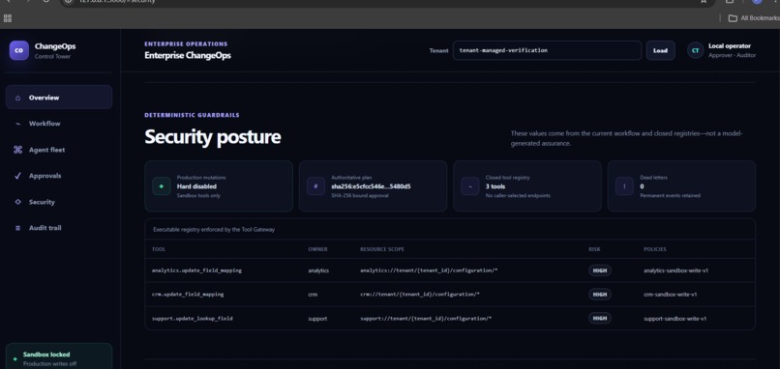This screenshot has width=780, height=369.
Task: Click the Authoritative plan hash icon
Action: coord(315,186)
